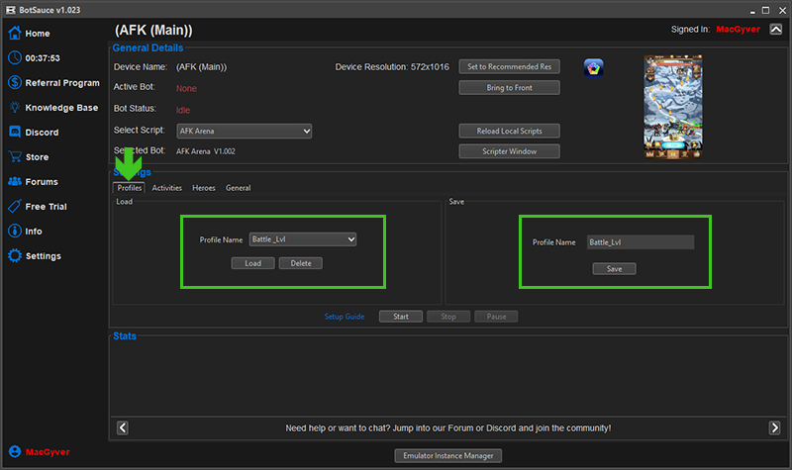Open the Settings gear icon
The image size is (792, 470).
coord(15,256)
